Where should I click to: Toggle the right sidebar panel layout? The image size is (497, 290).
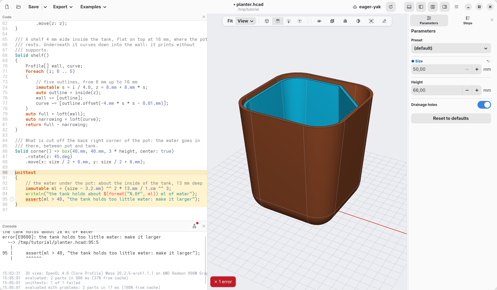tap(445, 7)
